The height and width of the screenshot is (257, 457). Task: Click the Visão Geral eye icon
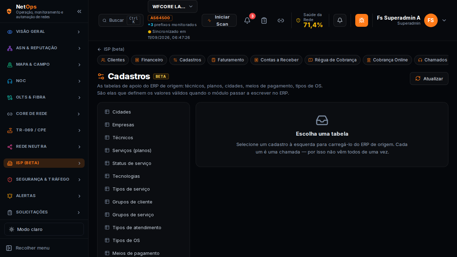tap(10, 32)
